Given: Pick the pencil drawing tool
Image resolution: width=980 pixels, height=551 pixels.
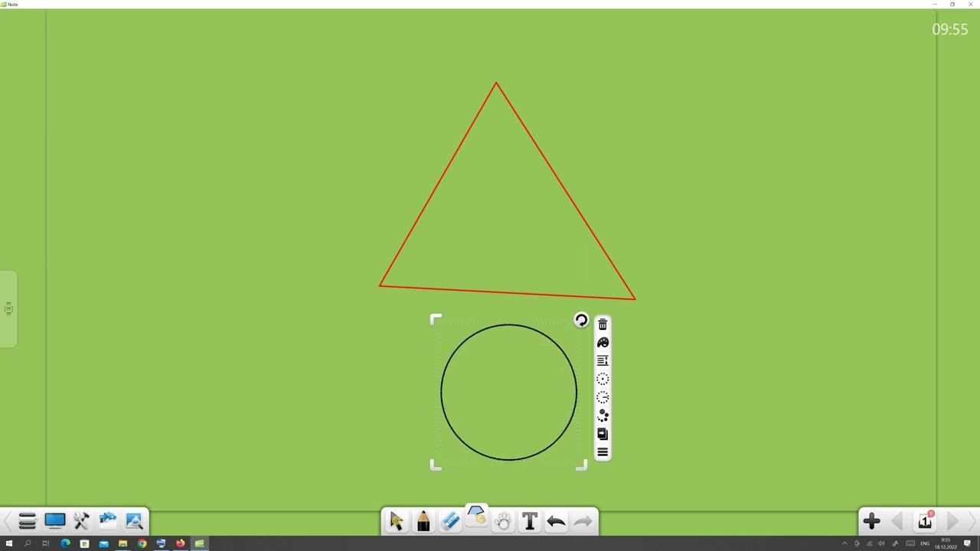Looking at the screenshot, I should 423,521.
